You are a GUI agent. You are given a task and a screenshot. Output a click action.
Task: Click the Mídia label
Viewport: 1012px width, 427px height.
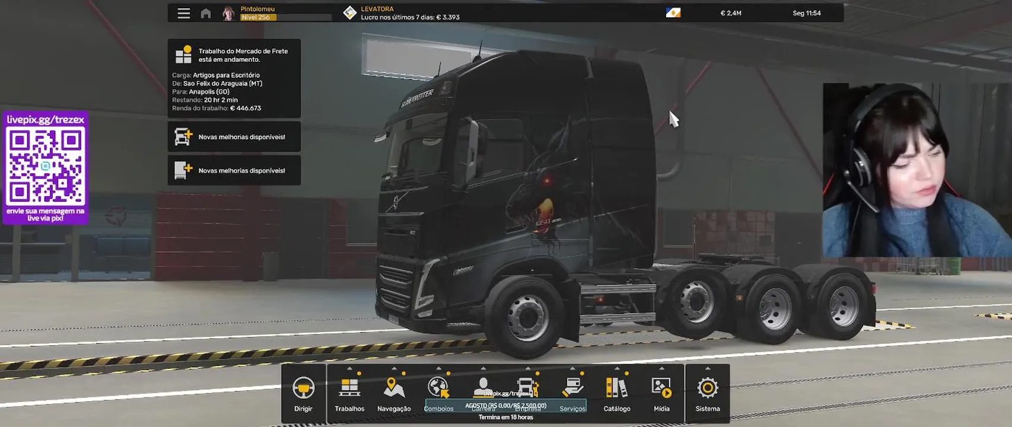661,409
